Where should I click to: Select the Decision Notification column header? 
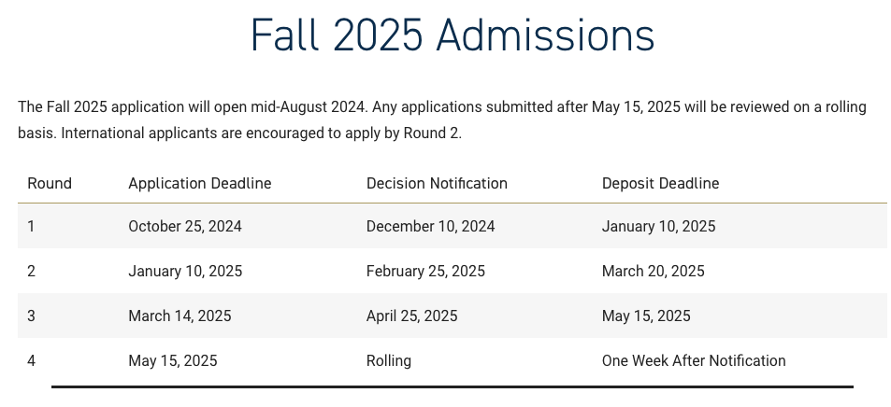pyautogui.click(x=437, y=183)
